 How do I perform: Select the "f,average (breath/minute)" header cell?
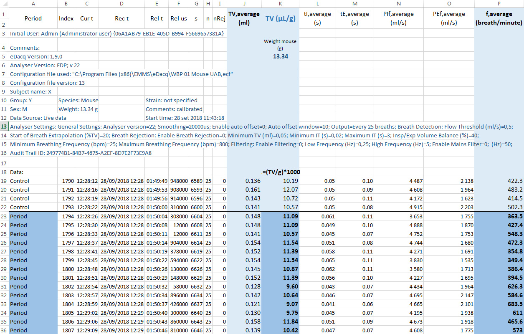(499, 18)
